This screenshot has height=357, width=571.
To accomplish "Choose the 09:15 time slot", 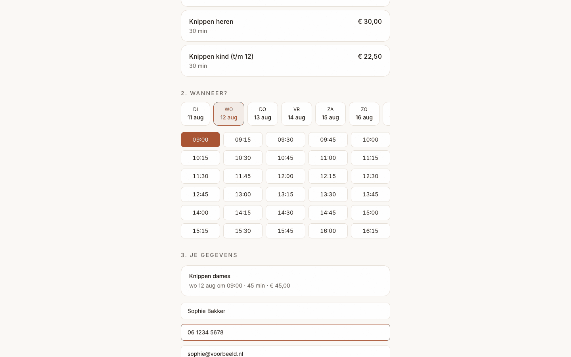I will click(243, 140).
